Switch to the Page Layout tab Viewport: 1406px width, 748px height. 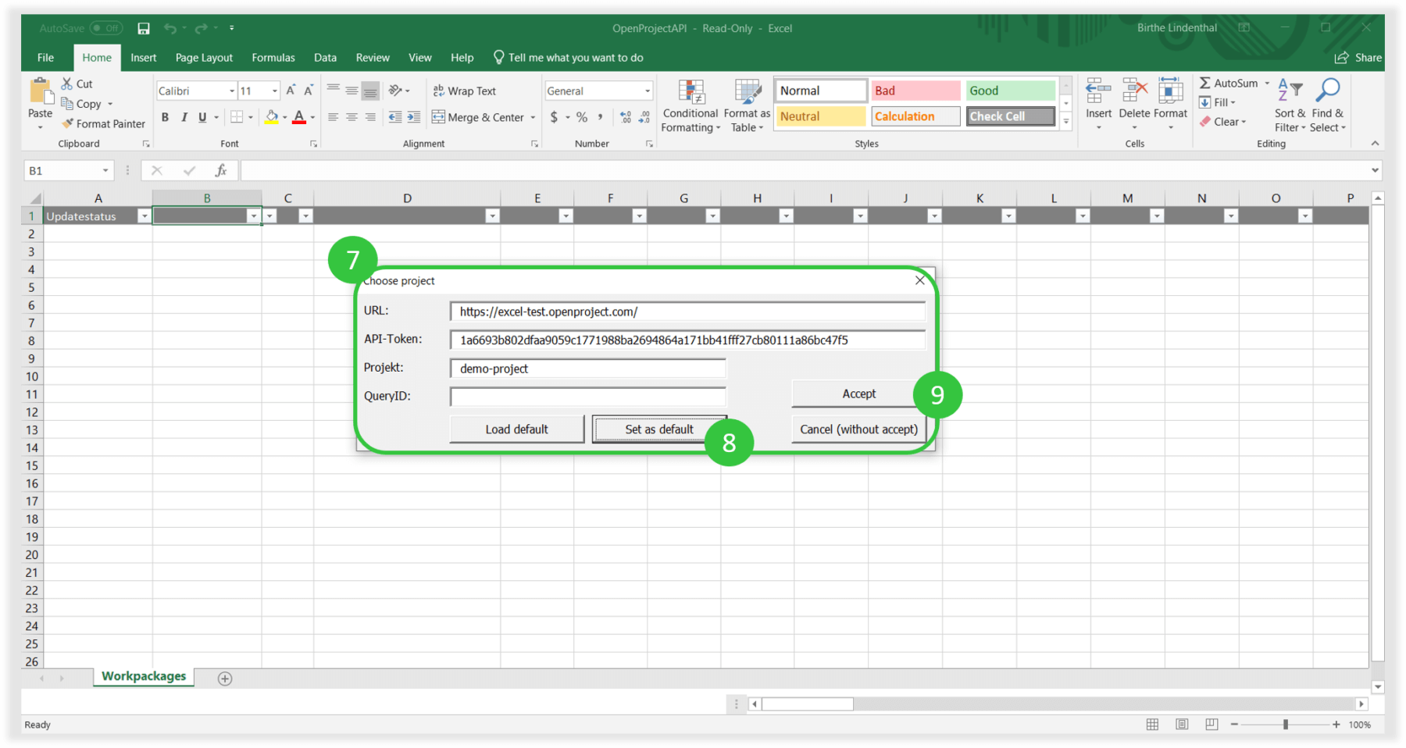[x=204, y=58]
